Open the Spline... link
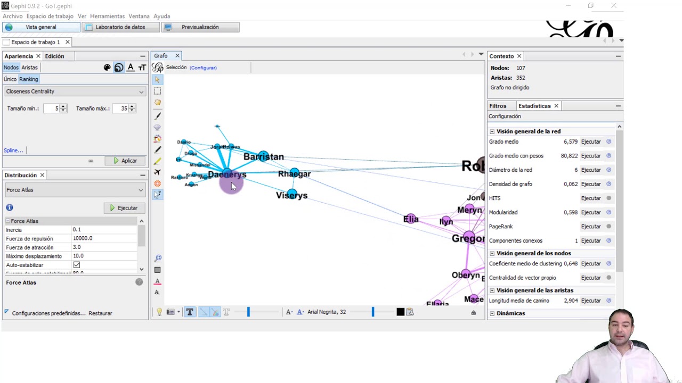Image resolution: width=682 pixels, height=383 pixels. (x=13, y=151)
